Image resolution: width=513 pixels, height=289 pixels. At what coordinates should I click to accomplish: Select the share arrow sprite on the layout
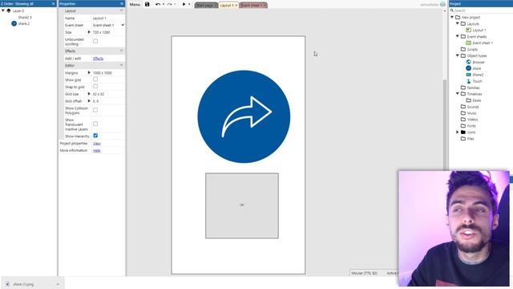244,116
